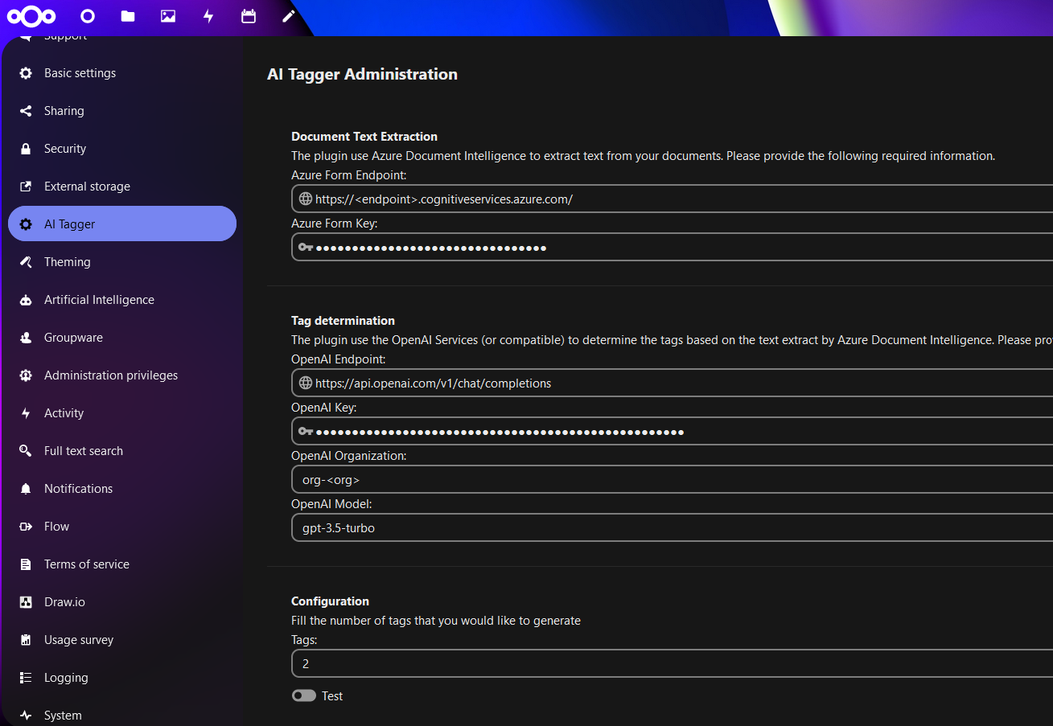1053x726 pixels.
Task: Click the Nextcloud logo icon
Action: coord(31,16)
